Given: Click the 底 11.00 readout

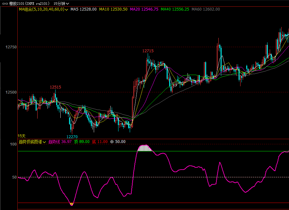Looking at the screenshot, I should (100, 142).
